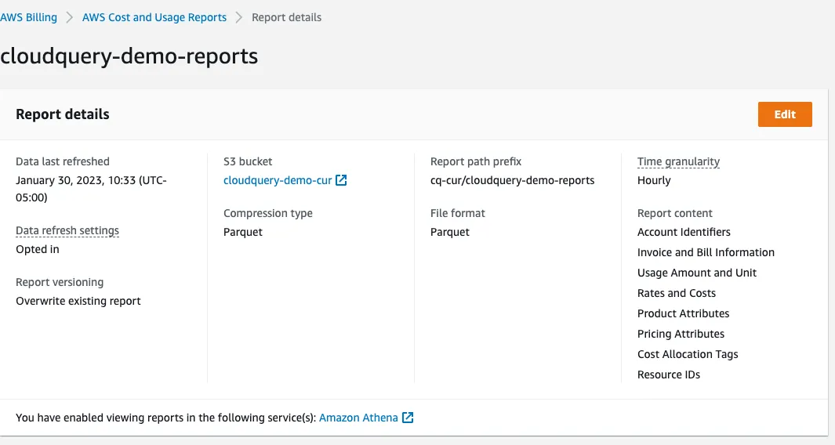The width and height of the screenshot is (835, 445).
Task: Select the Pricing Attributes entry
Action: pyautogui.click(x=681, y=335)
